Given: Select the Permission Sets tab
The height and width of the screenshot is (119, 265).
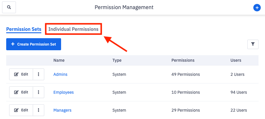Looking at the screenshot, I should point(24,29).
